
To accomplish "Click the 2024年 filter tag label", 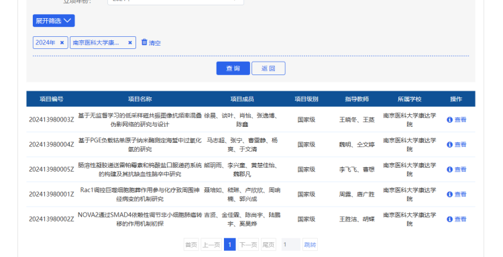I will (x=45, y=42).
